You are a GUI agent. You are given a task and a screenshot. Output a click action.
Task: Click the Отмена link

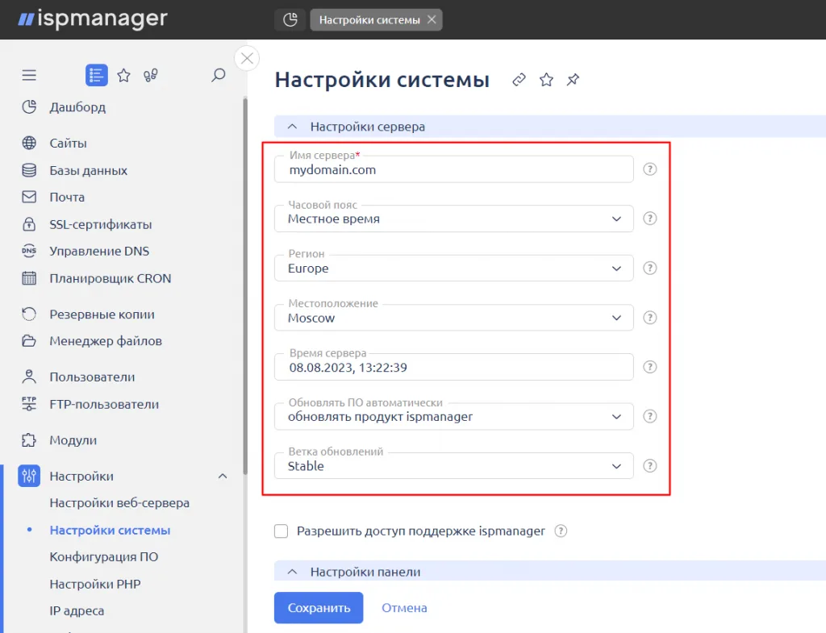[x=404, y=608]
